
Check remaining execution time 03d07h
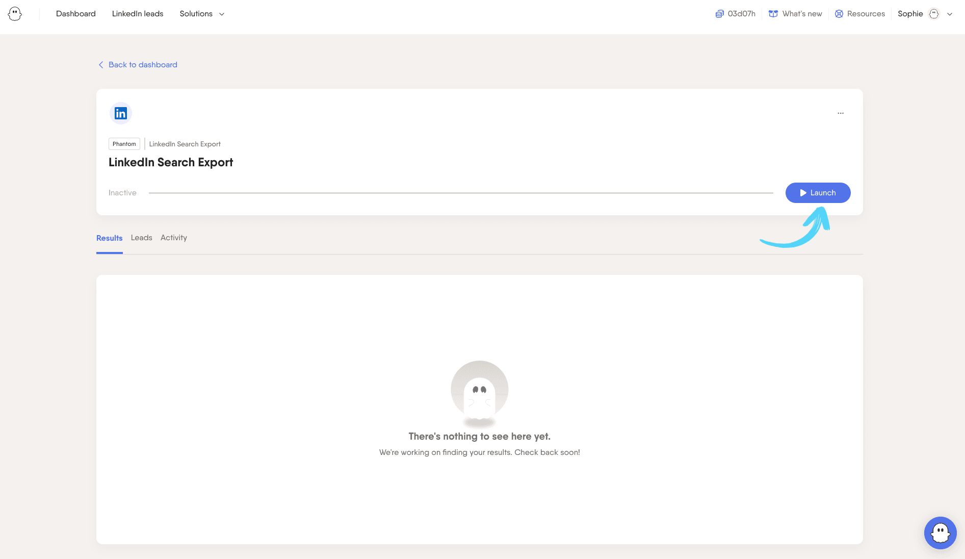tap(735, 14)
